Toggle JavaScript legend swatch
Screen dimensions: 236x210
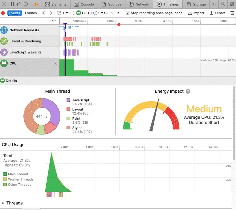68,100
